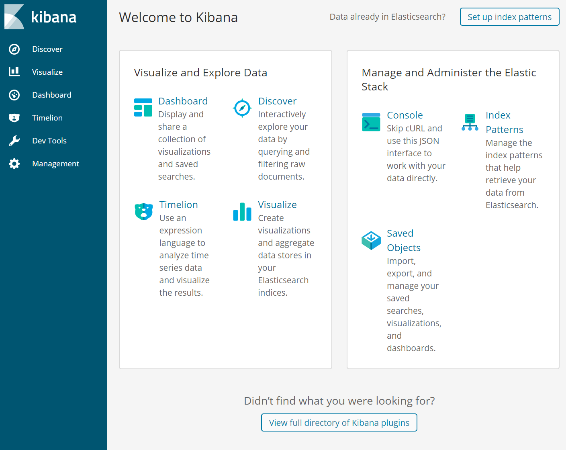The width and height of the screenshot is (566, 450).
Task: Click the Visualize bar chart sidebar icon
Action: pos(14,72)
